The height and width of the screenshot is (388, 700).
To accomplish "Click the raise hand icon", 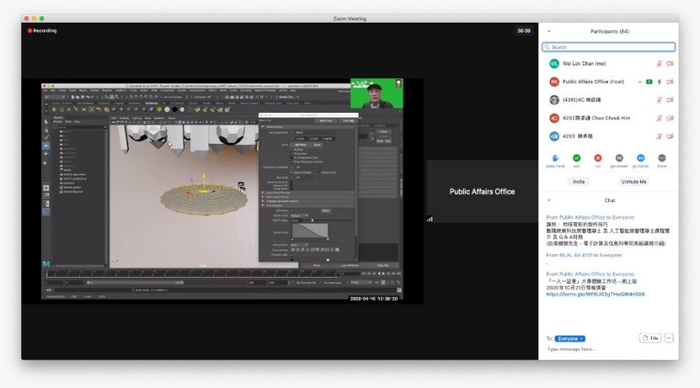I will [555, 158].
